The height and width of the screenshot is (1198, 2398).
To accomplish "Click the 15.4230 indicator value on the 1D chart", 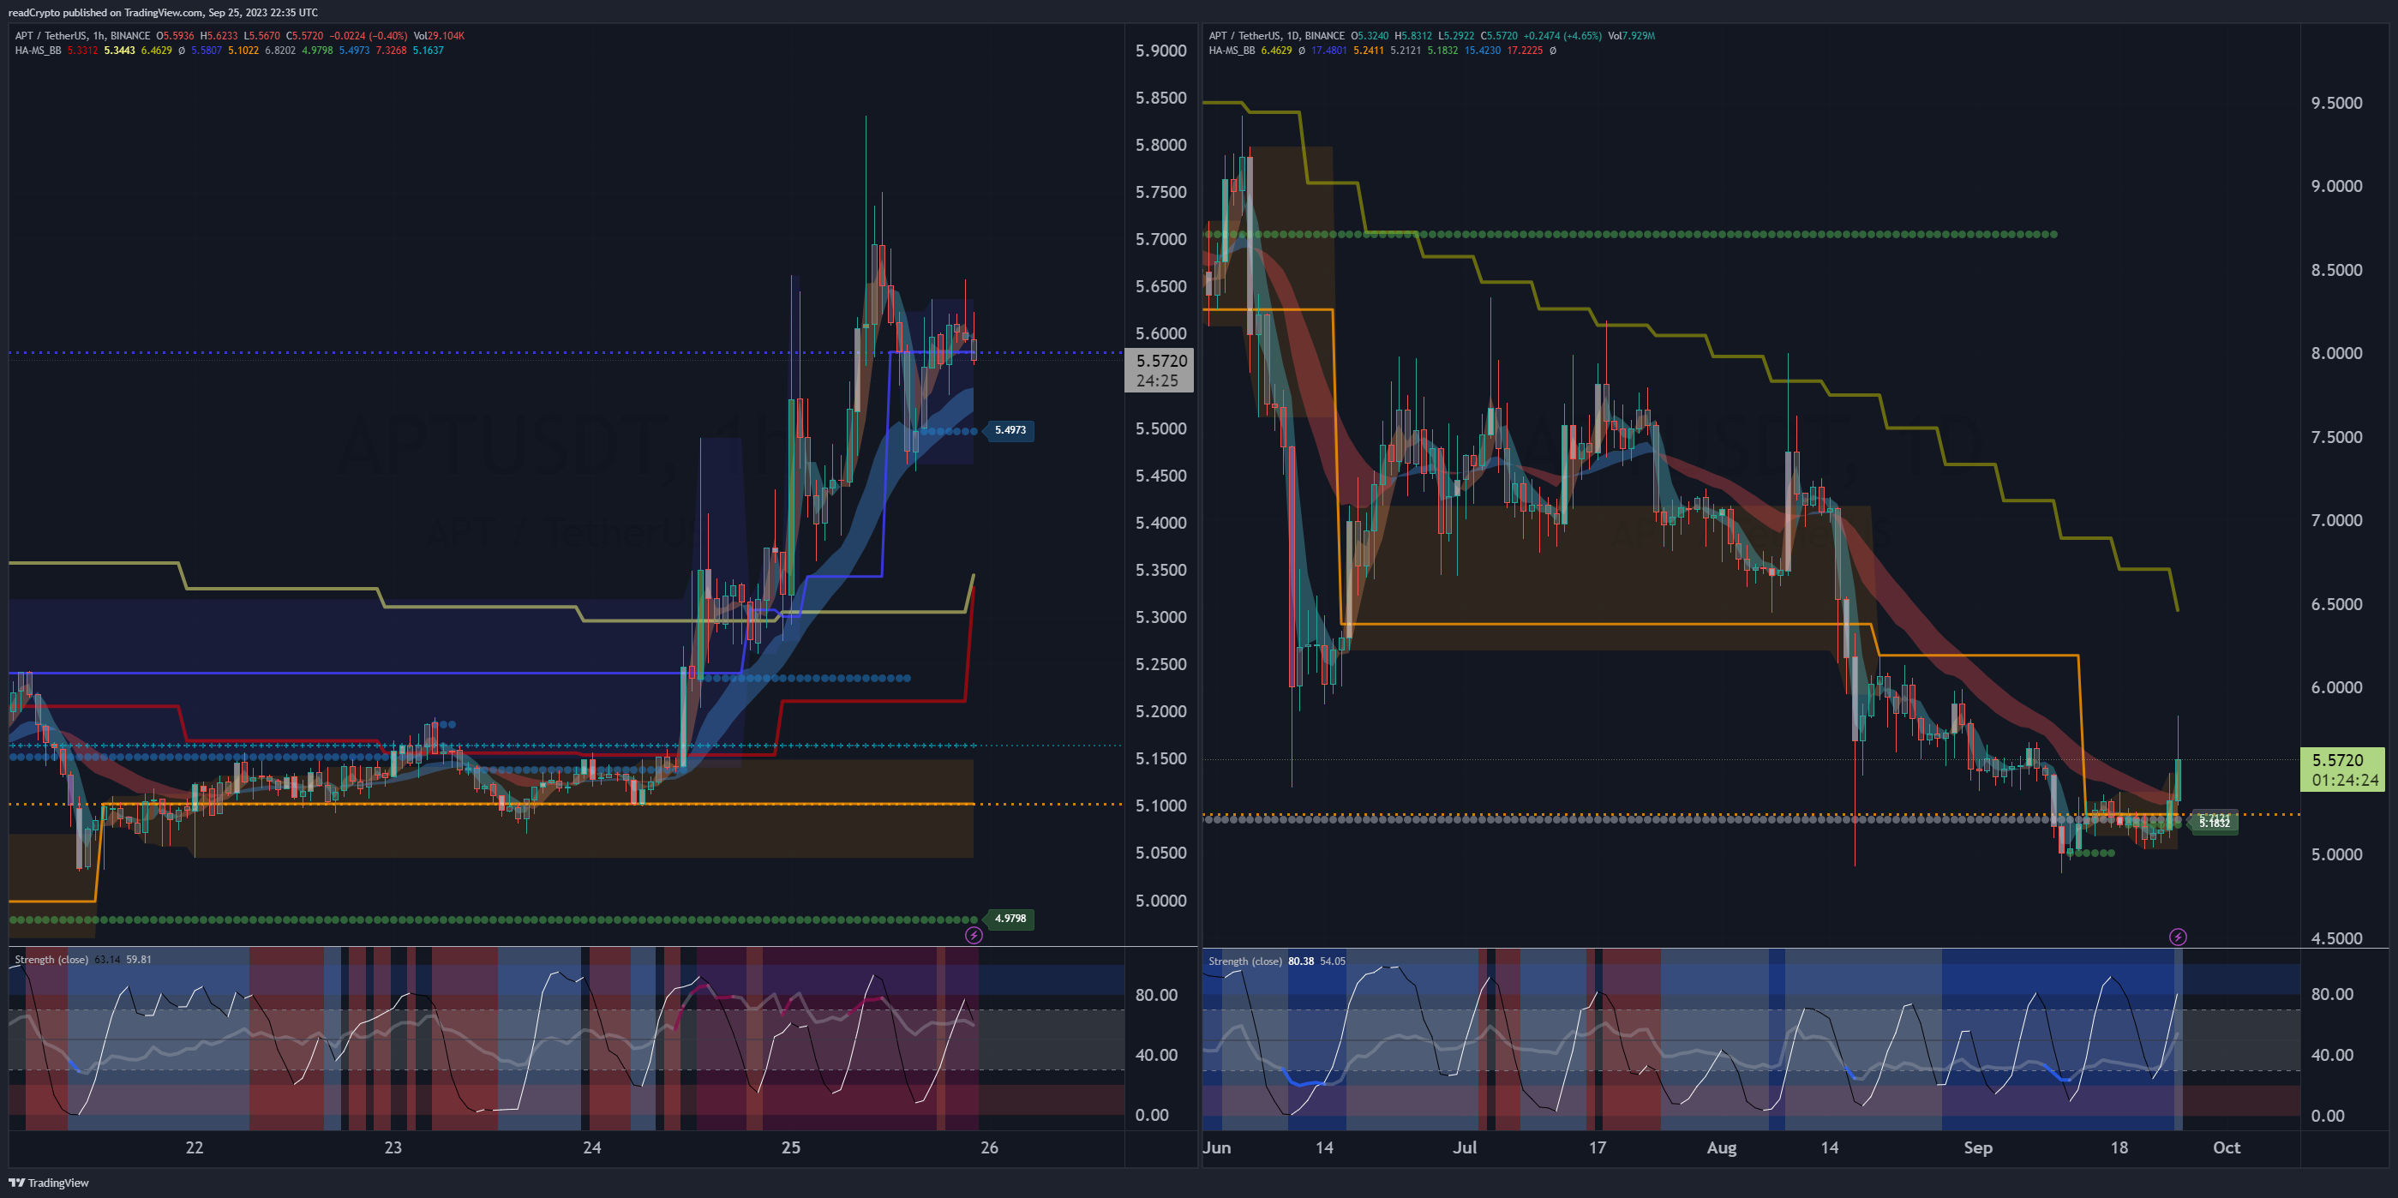I will pos(1482,51).
